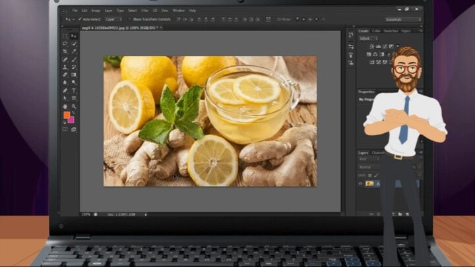Screen dimensions: 475x267
Task: Open the Edit menu
Action: point(84,11)
